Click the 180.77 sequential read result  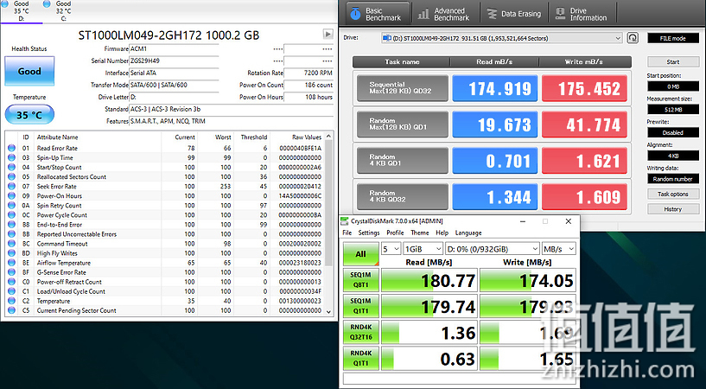[x=429, y=280]
